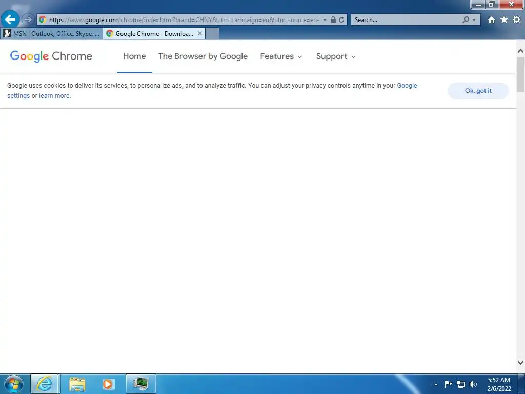Click scrollbar up arrow
Image resolution: width=525 pixels, height=394 pixels.
point(520,51)
